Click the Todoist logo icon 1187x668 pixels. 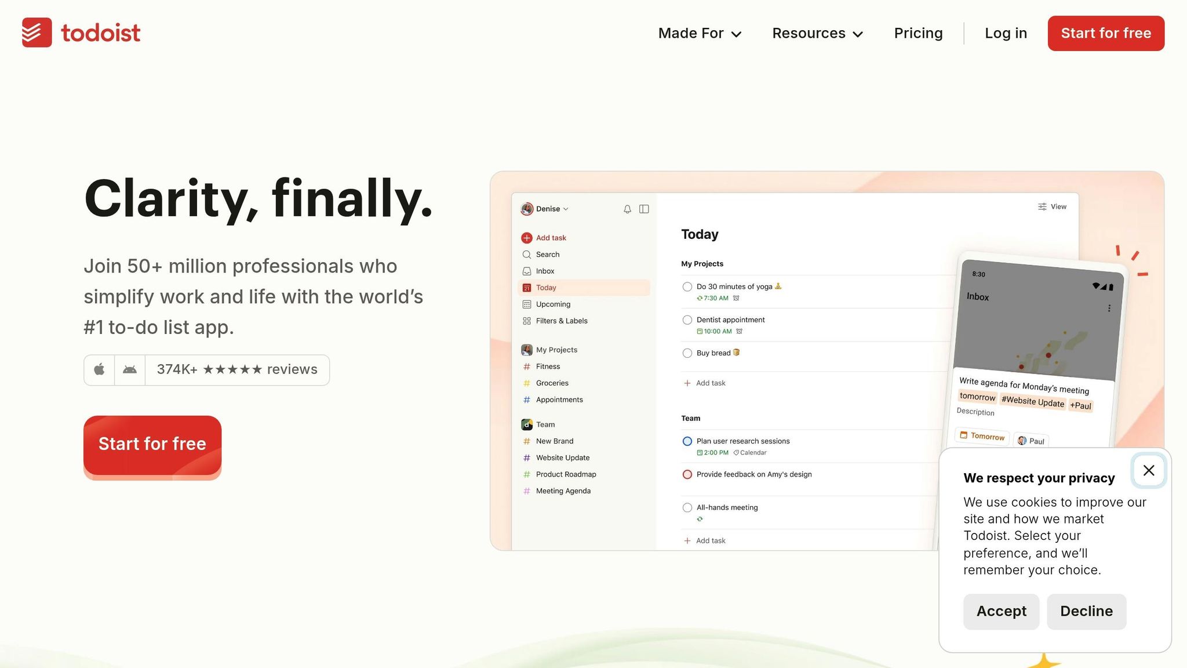[36, 32]
